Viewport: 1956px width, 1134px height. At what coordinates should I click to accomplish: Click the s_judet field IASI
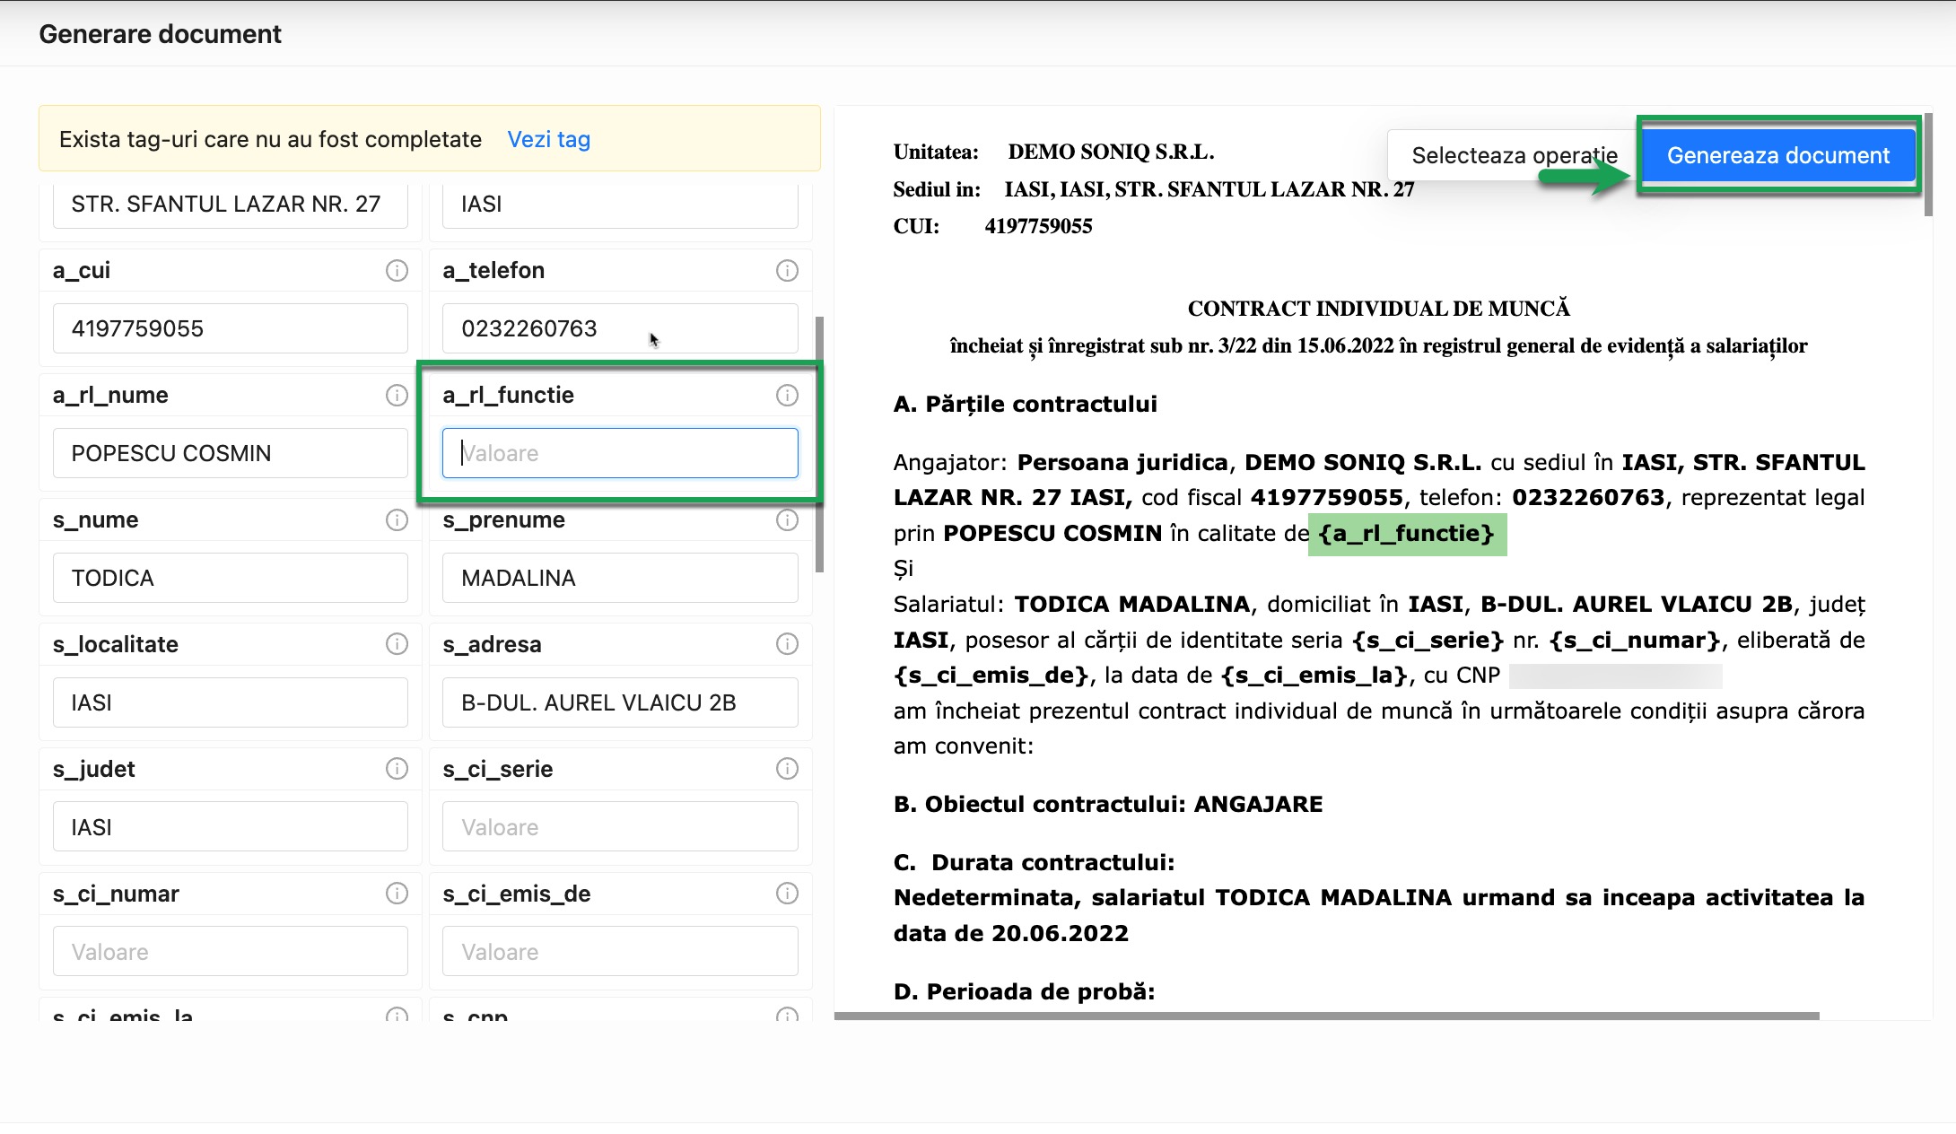231,827
